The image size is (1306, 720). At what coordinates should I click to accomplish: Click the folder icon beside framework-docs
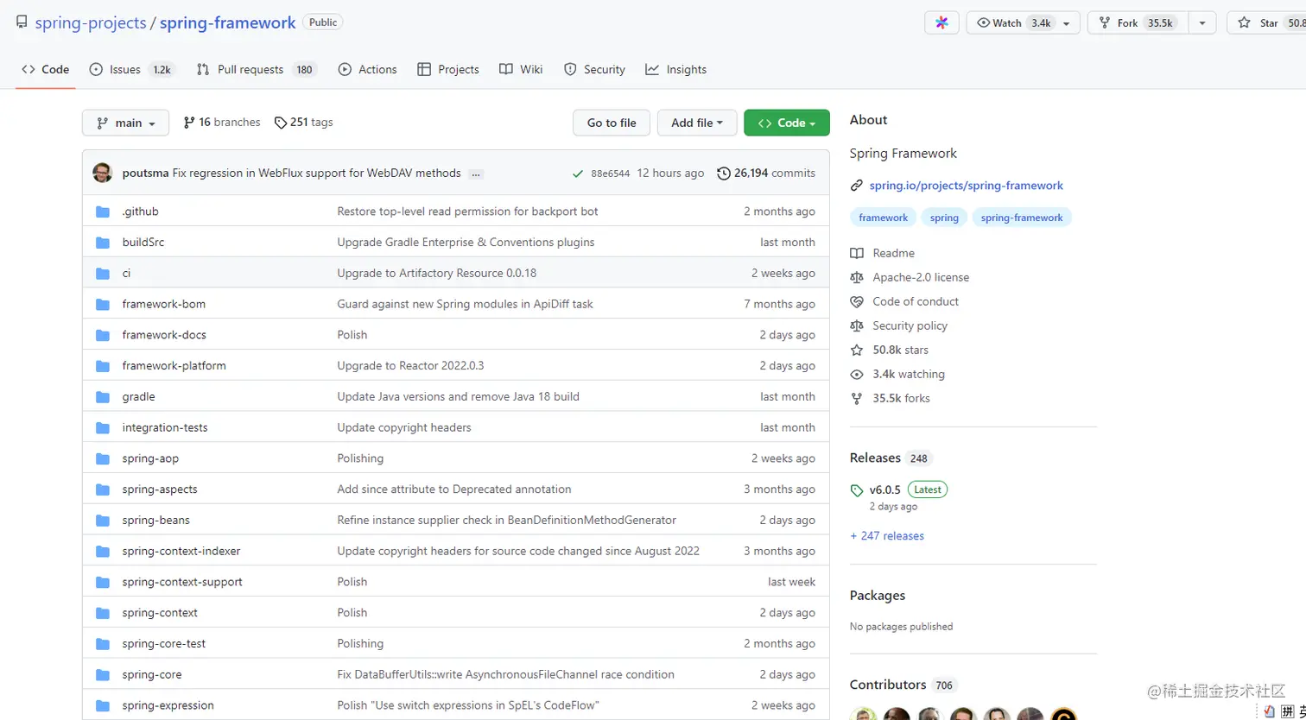point(103,335)
